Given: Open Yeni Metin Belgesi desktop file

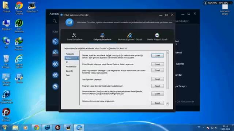Looking at the screenshot, I should (225, 9).
